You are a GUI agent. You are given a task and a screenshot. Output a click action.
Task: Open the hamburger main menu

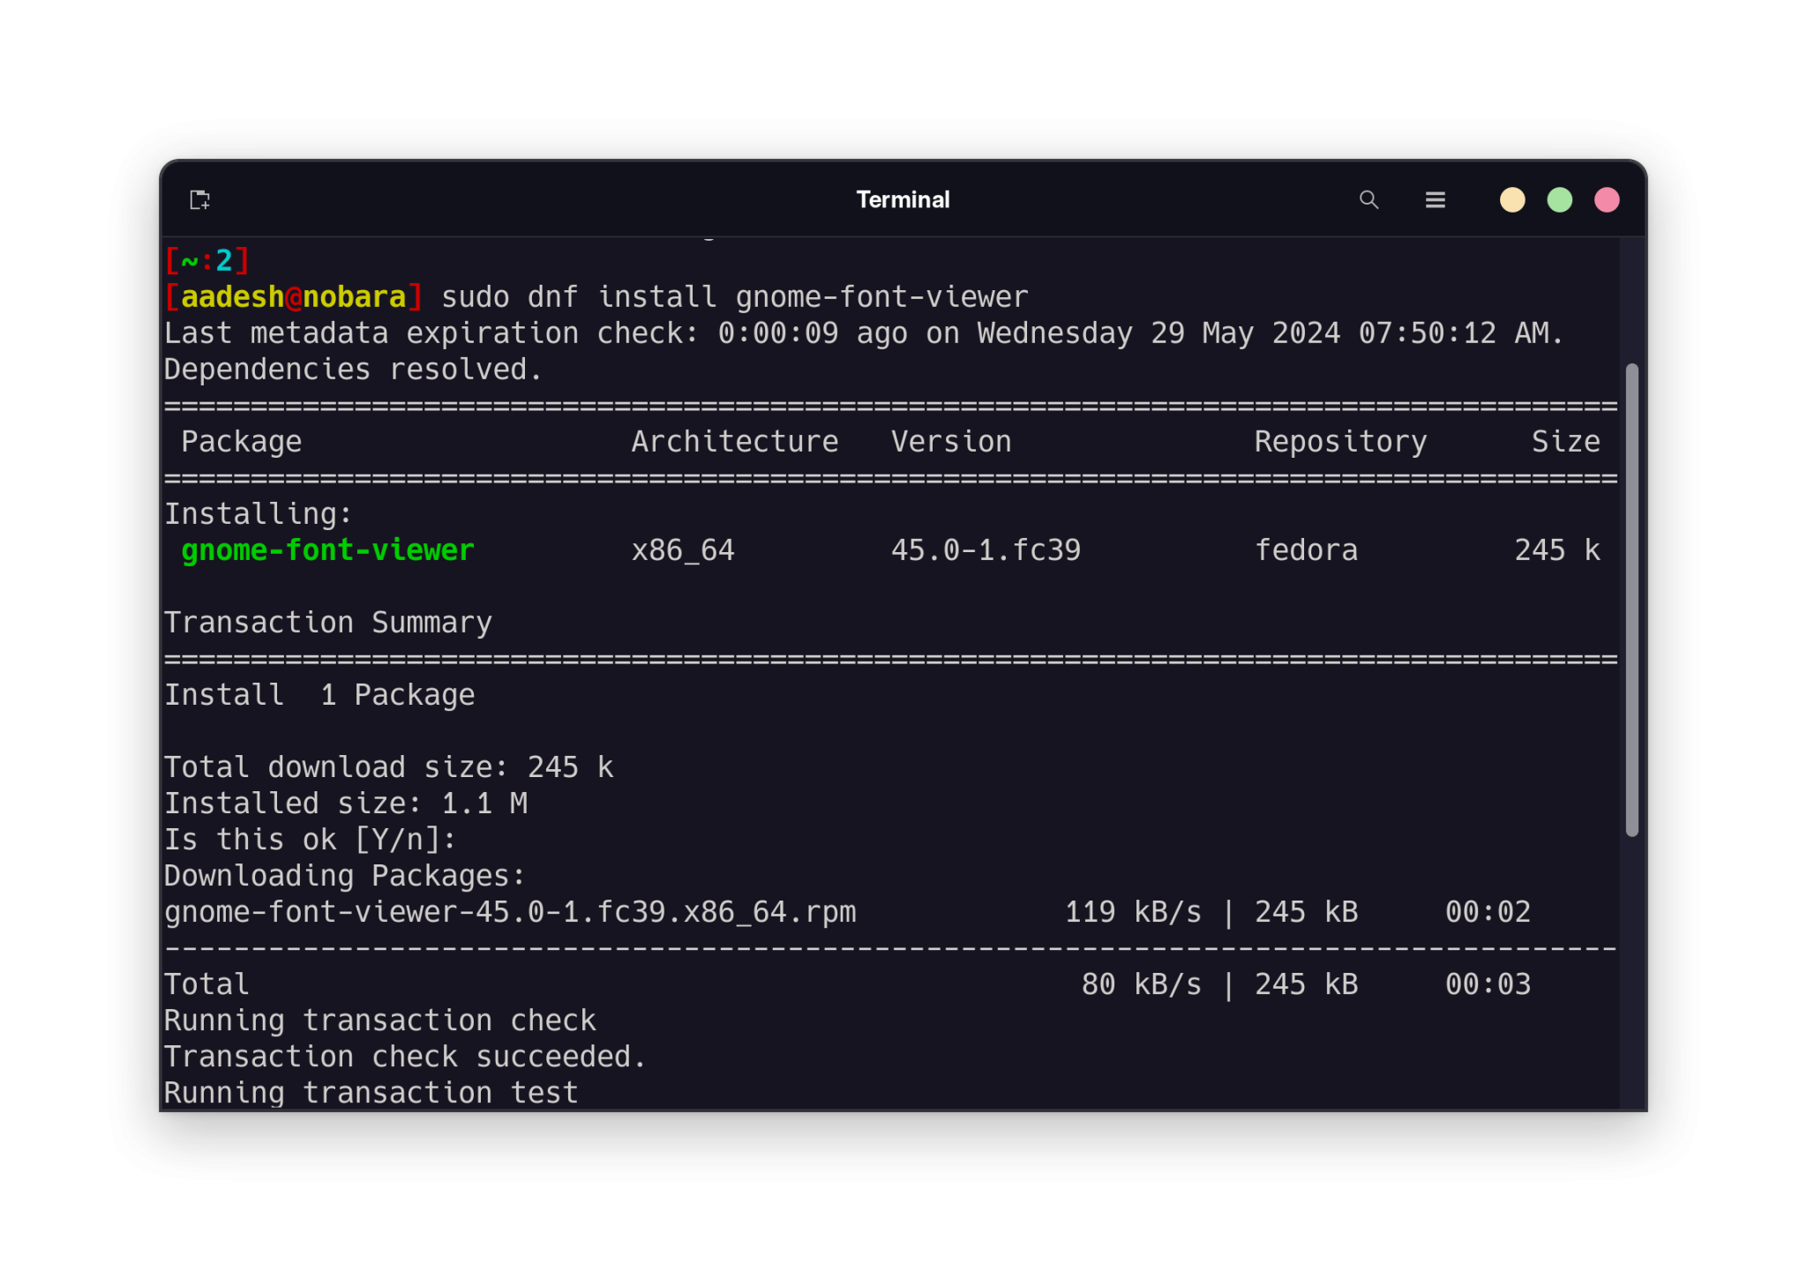pos(1436,200)
